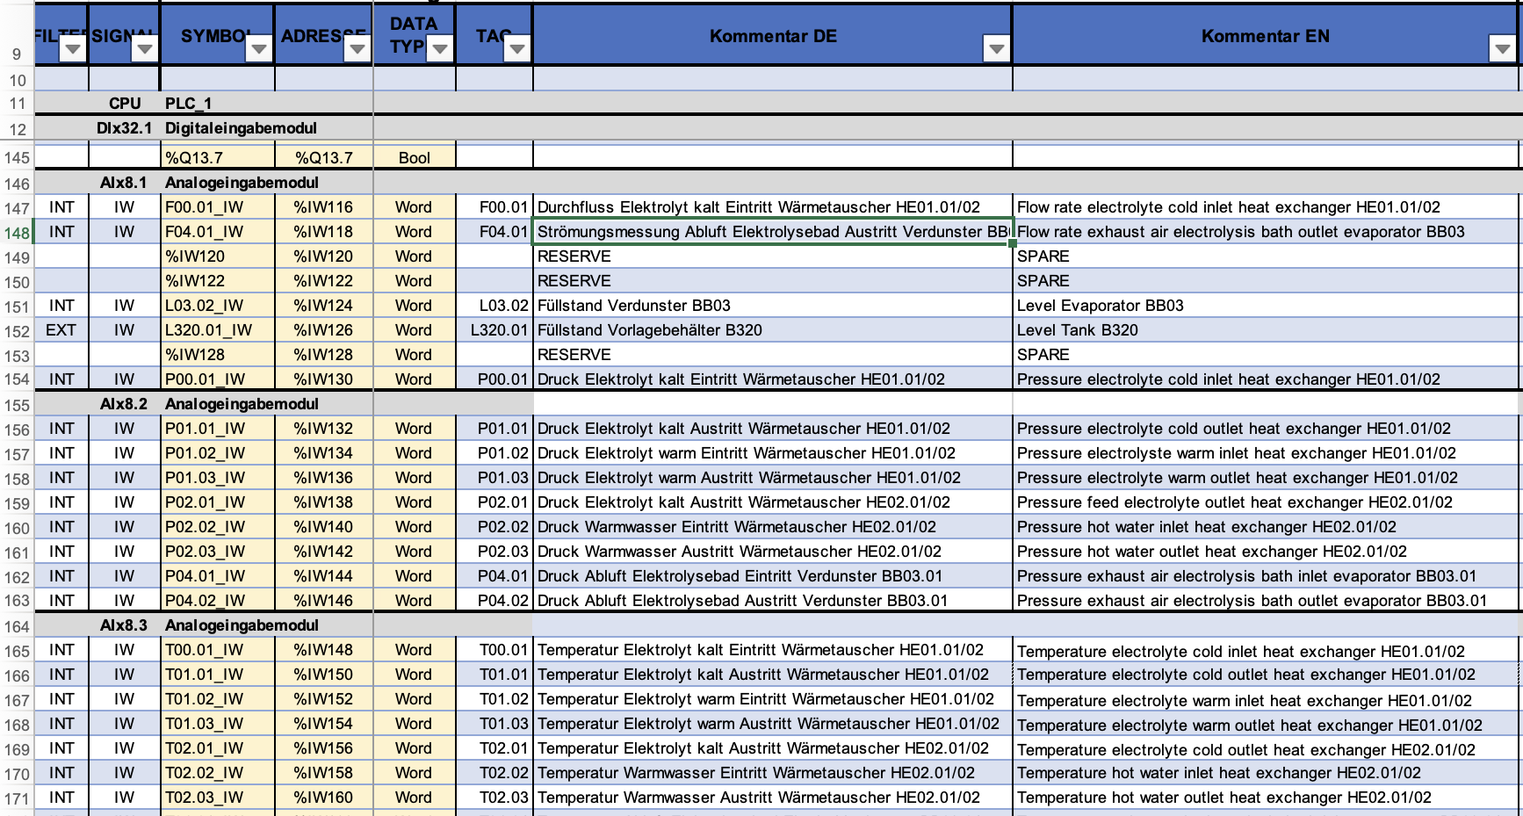Click 'Pressure feed electrolyte outlet' cell
The image size is (1523, 816).
tap(1265, 502)
